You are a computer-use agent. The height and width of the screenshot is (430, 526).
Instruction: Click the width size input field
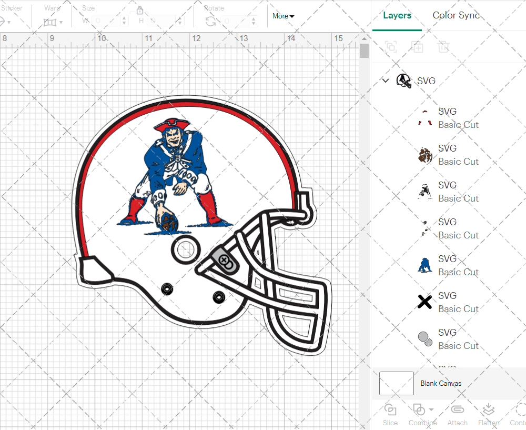coord(106,21)
